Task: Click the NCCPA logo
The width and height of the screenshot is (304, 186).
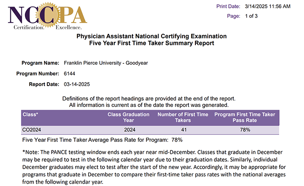Action: 47,16
